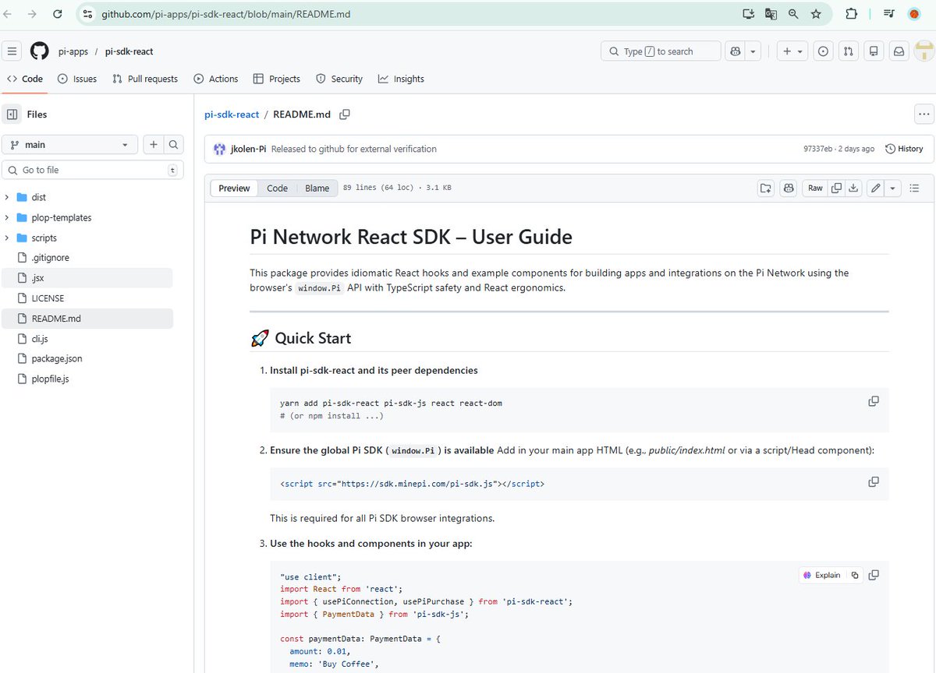Open the cli.js file
The width and height of the screenshot is (936, 673).
(40, 339)
